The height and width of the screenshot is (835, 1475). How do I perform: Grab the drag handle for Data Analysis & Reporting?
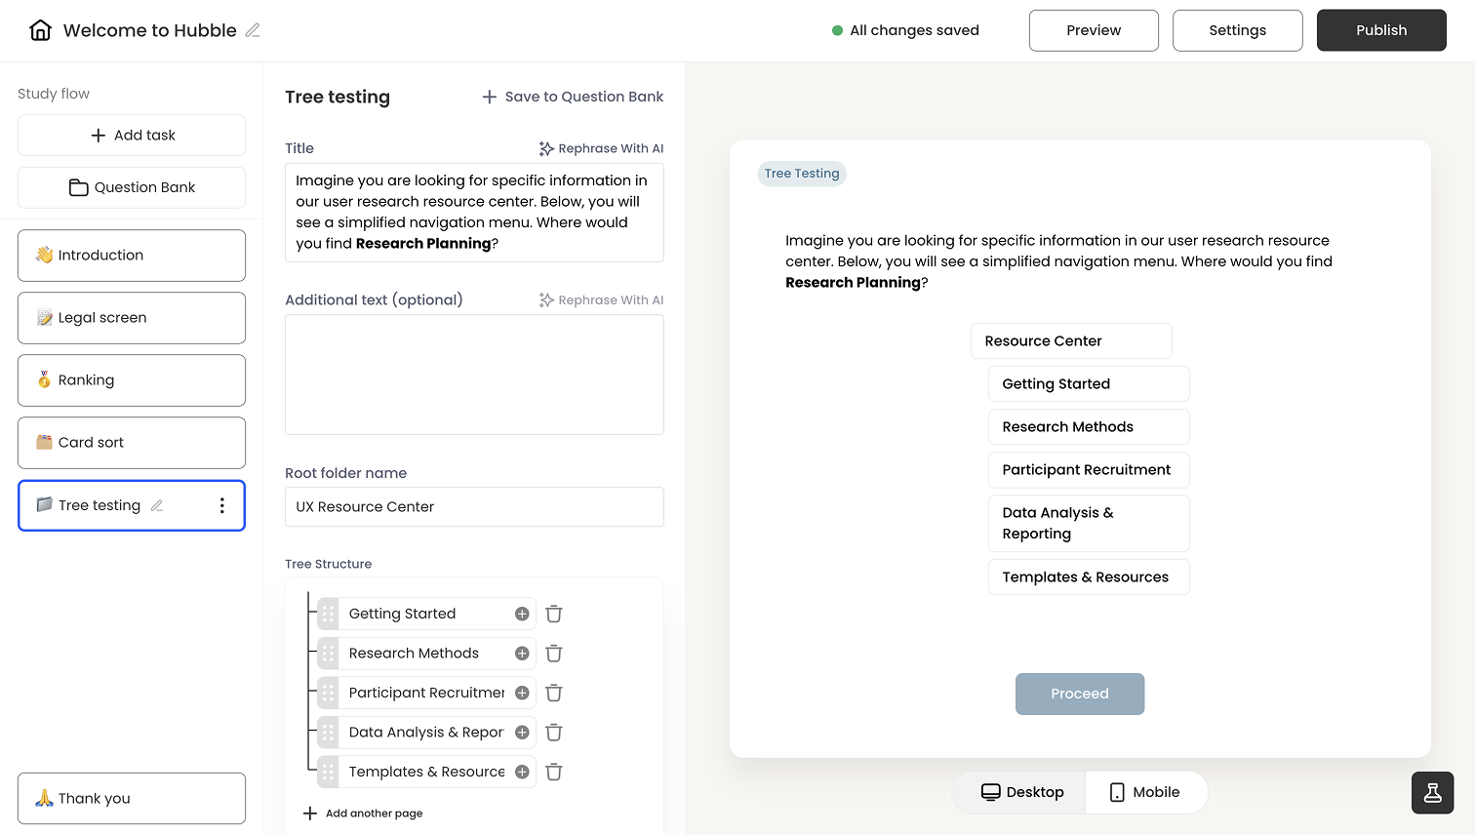[x=330, y=732]
